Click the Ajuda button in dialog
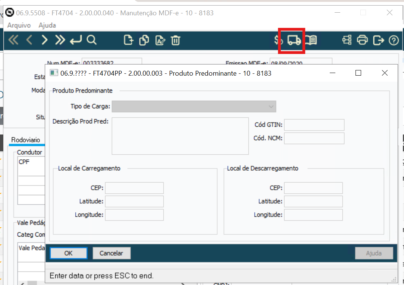The image size is (404, 285). (374, 253)
